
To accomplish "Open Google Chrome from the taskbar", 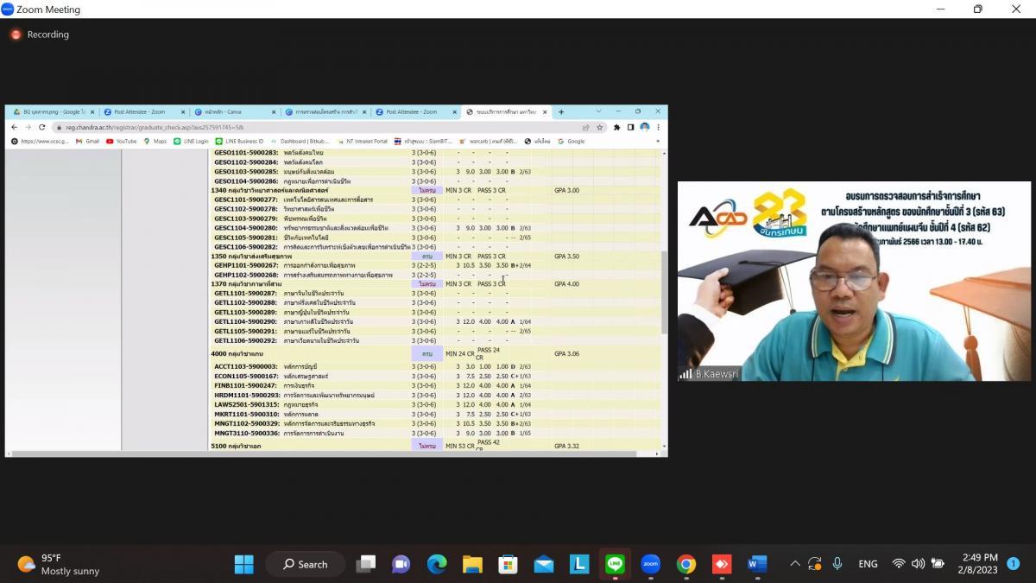I will 686,564.
